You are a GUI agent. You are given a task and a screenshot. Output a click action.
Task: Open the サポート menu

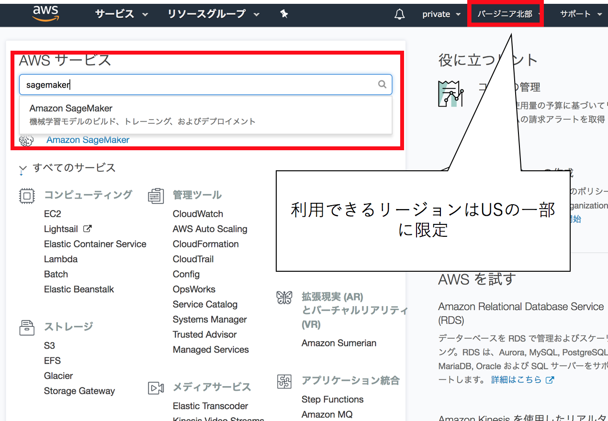581,14
